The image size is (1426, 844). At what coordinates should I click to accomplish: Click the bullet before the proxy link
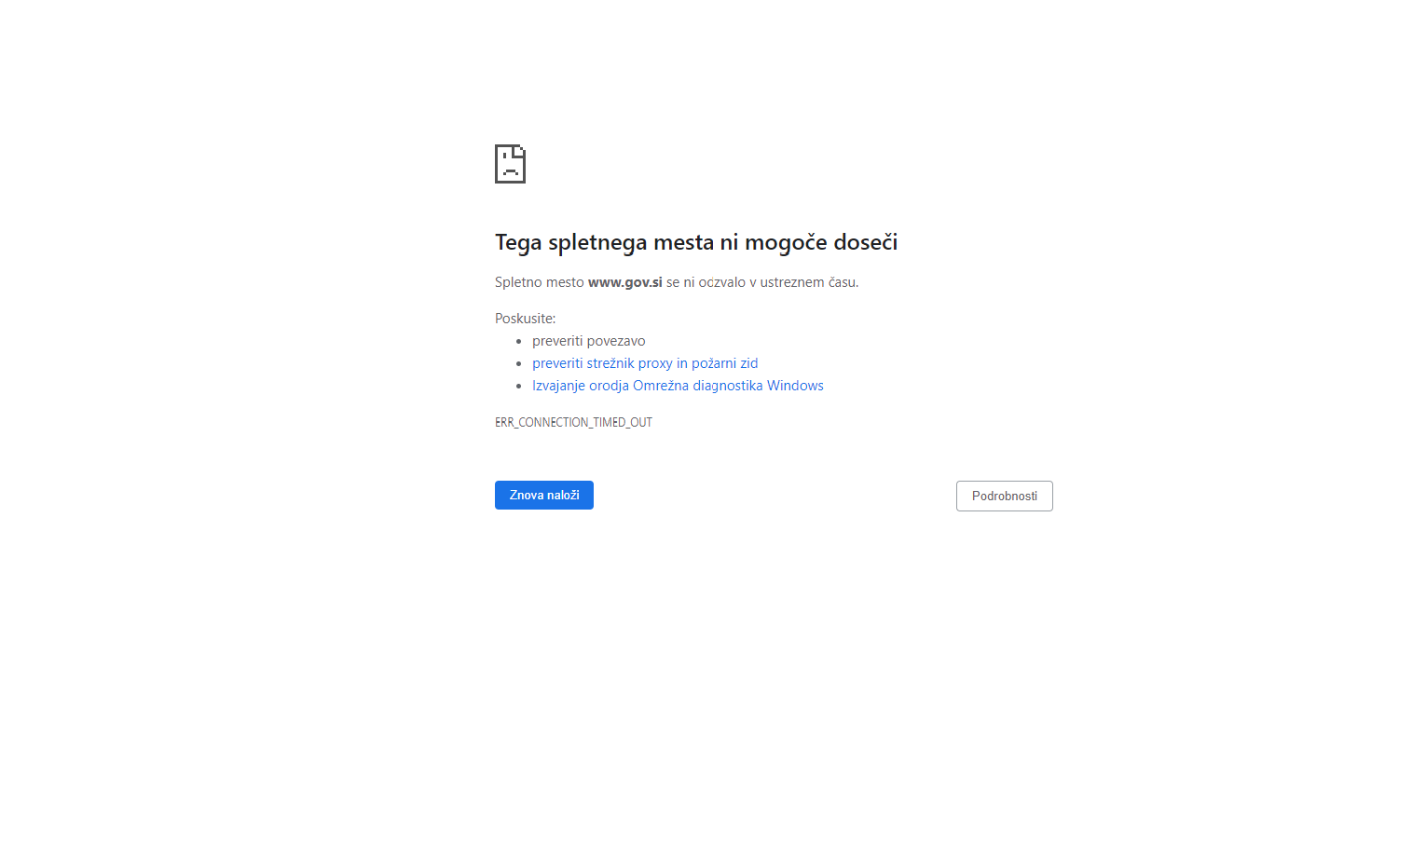point(519,364)
